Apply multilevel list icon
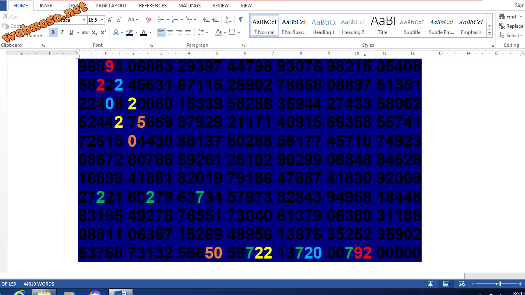This screenshot has width=525, height=295. point(189,20)
